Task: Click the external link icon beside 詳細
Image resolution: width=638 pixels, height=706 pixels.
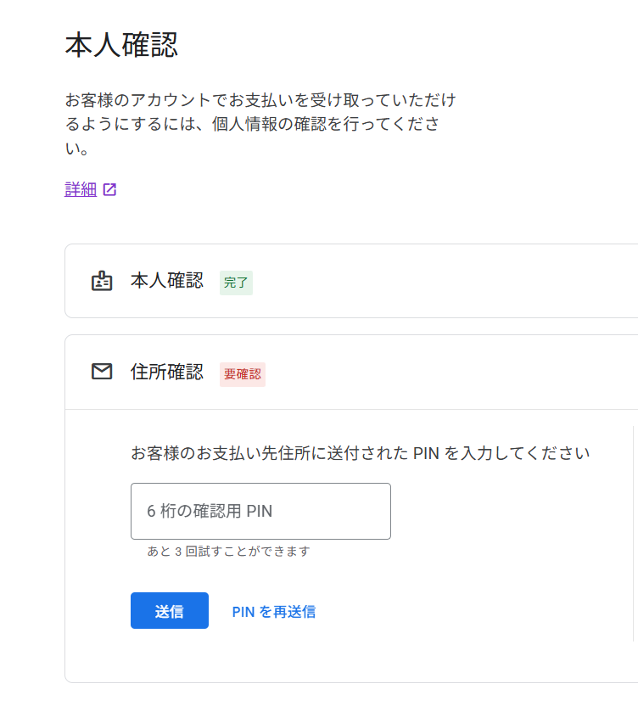Action: coord(109,190)
